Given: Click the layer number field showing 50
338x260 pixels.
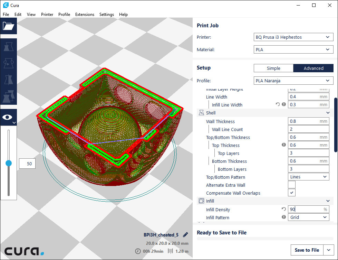Looking at the screenshot, I should click(x=27, y=164).
